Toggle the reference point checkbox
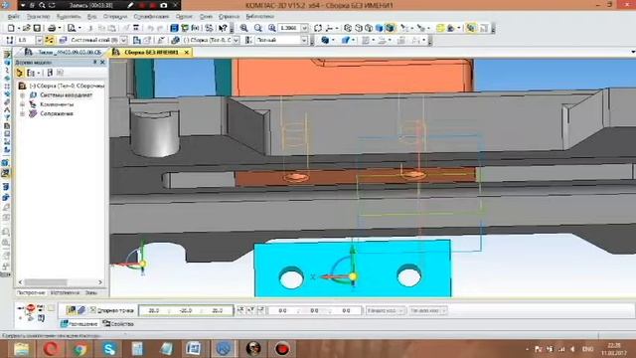The image size is (636, 358). (x=92, y=310)
